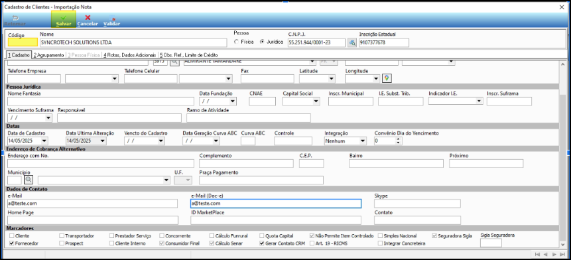
Task: Uncheck the Fornecedor checkbox
Action: [12, 243]
